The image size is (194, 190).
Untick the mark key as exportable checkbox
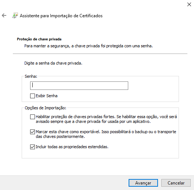point(32,132)
